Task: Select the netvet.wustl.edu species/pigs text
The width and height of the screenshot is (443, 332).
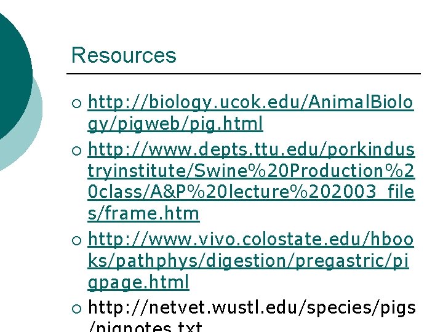Action: tap(252, 308)
